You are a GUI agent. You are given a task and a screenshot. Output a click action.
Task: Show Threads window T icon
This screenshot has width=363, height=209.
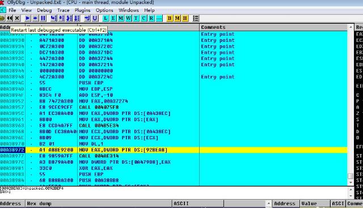[136, 18]
